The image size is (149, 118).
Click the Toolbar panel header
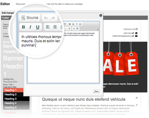tap(5, 18)
